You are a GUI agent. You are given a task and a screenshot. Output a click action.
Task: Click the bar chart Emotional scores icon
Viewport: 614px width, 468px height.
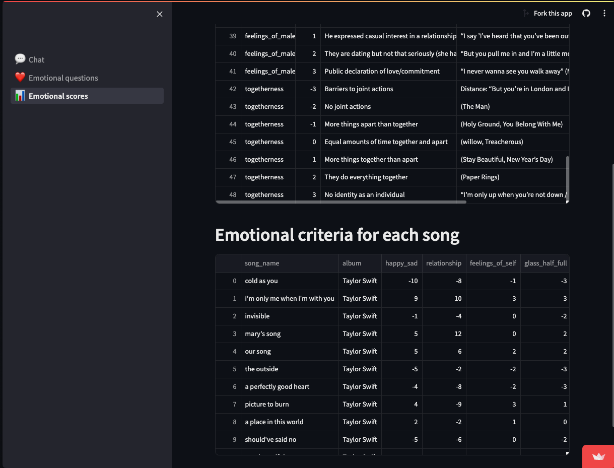pyautogui.click(x=20, y=96)
